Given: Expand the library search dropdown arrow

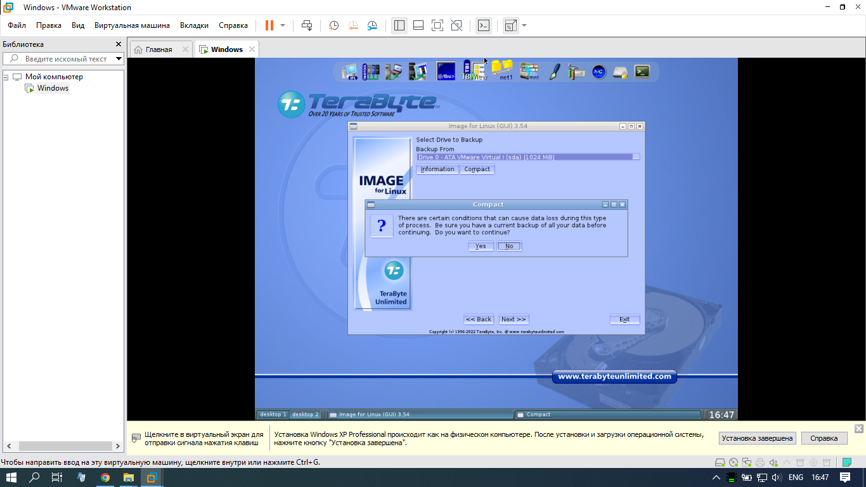Looking at the screenshot, I should tap(119, 58).
